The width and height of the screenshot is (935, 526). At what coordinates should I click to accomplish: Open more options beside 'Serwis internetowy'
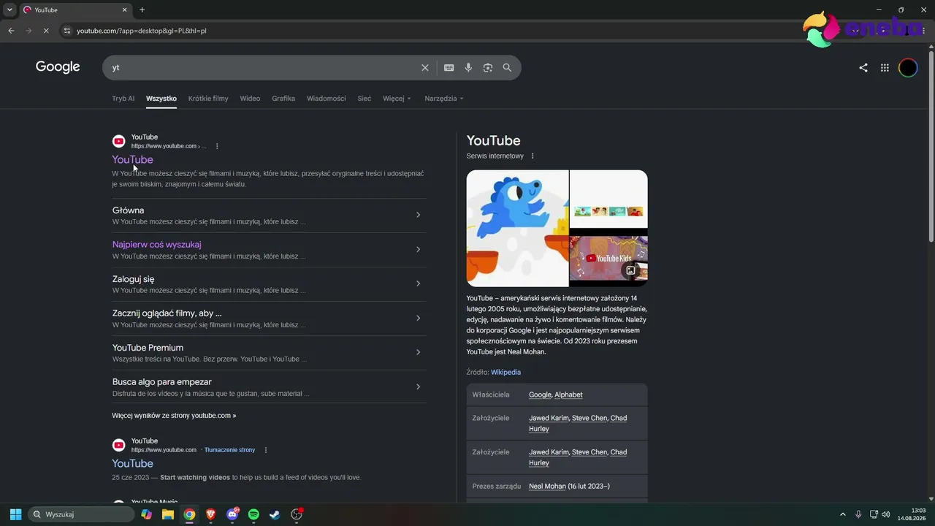pos(533,156)
